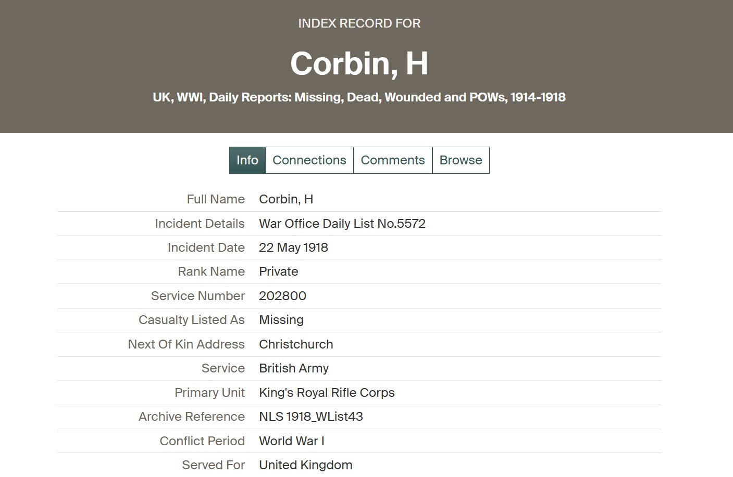Click the collection title with years 1914-1918

[x=359, y=97]
